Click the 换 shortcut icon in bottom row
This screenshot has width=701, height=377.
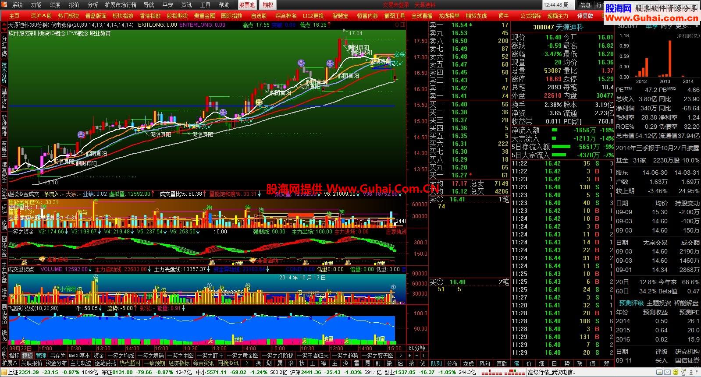(258, 363)
